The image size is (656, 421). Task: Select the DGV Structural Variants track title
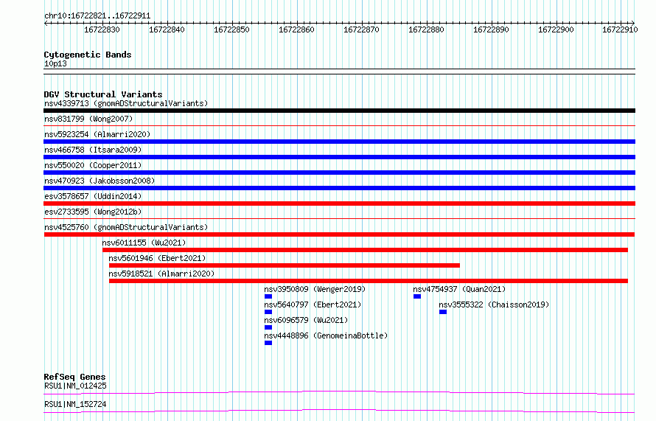[103, 94]
